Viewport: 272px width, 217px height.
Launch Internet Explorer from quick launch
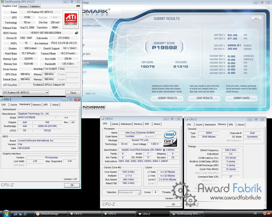tap(25, 214)
